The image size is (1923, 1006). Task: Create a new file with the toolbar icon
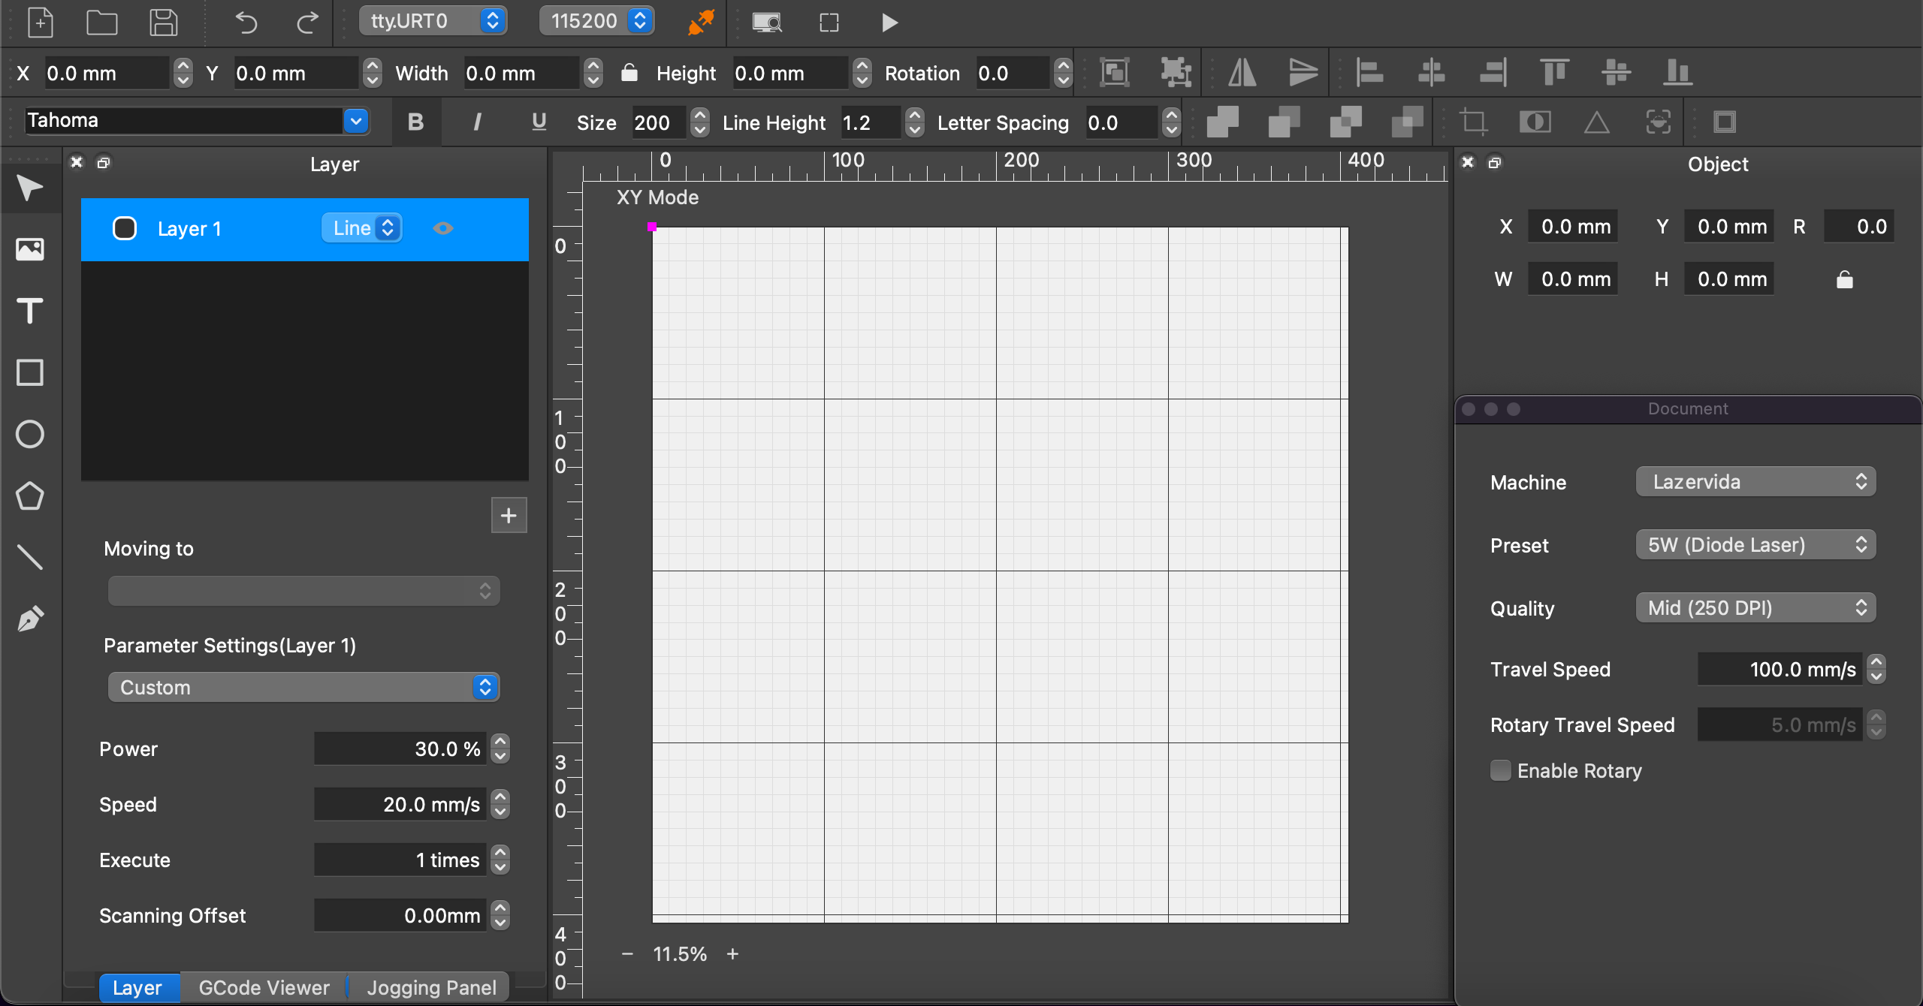40,22
